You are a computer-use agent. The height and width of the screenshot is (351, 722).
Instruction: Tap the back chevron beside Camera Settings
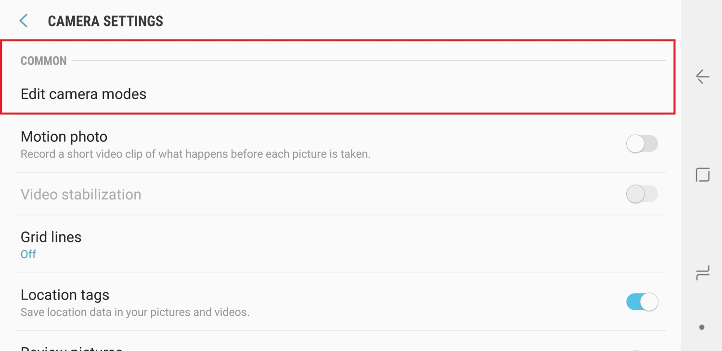point(23,21)
